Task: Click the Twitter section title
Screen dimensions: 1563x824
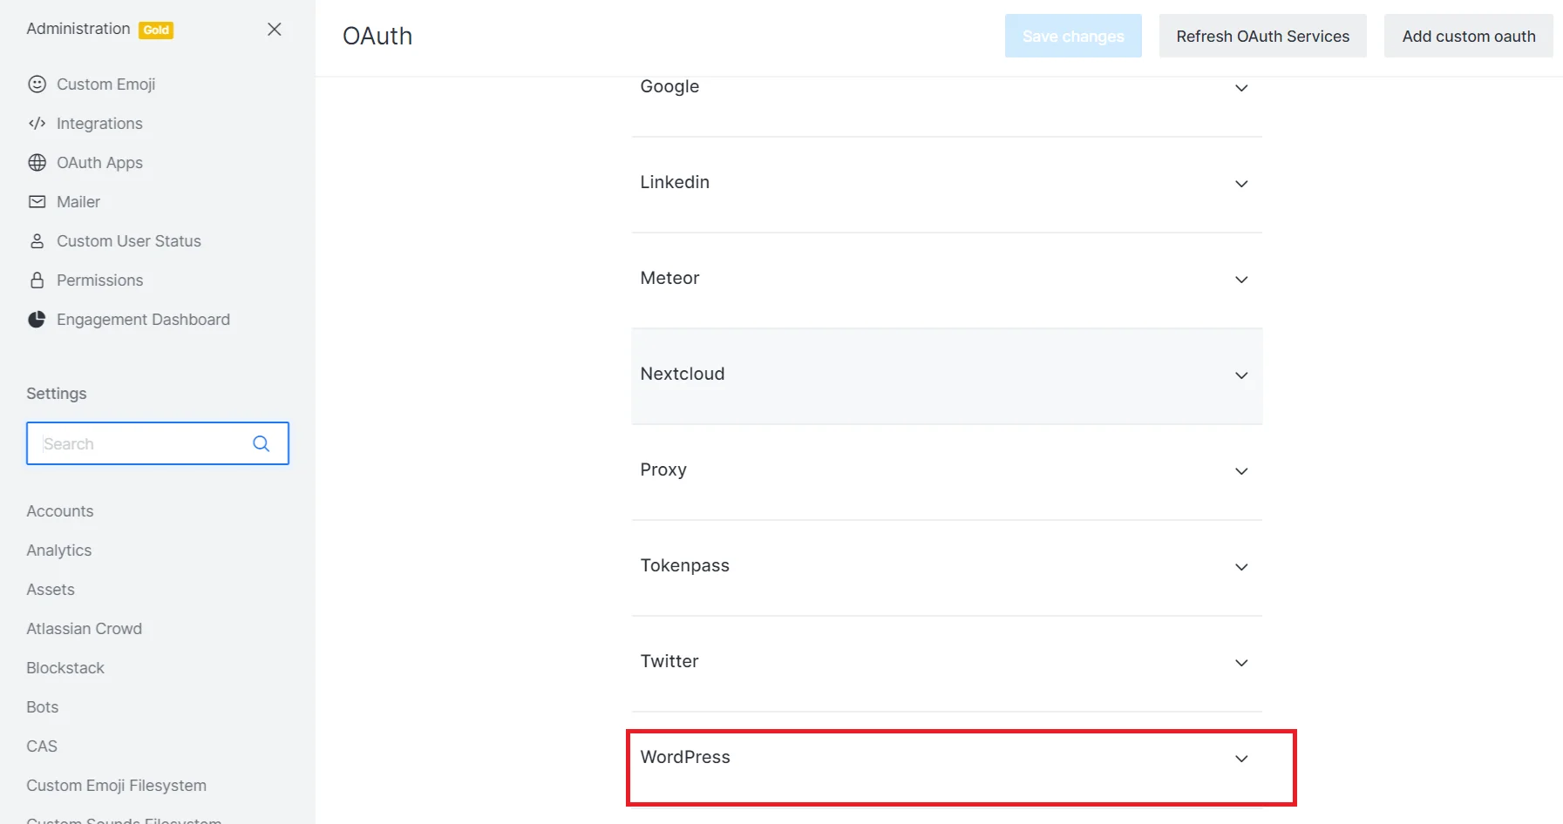Action: click(x=669, y=661)
